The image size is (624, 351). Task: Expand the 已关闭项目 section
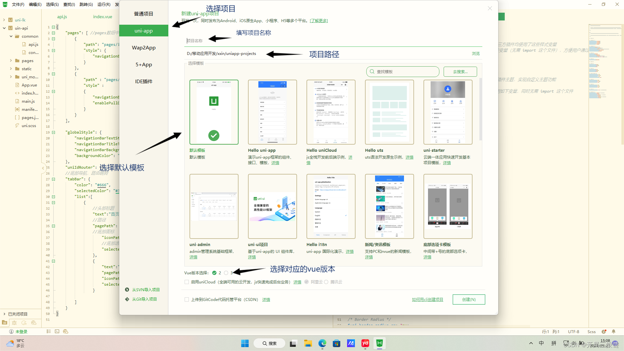click(x=4, y=314)
